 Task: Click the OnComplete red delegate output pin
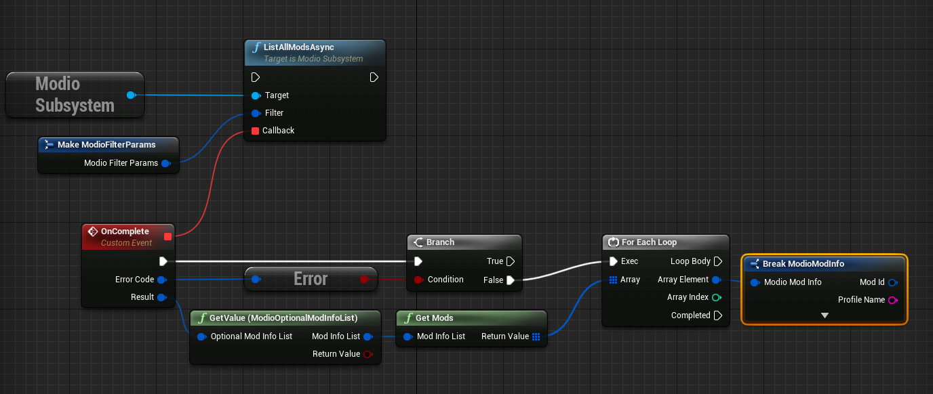167,236
